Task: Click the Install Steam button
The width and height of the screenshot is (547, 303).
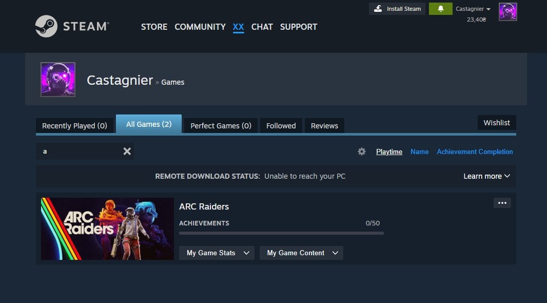Action: click(x=397, y=9)
